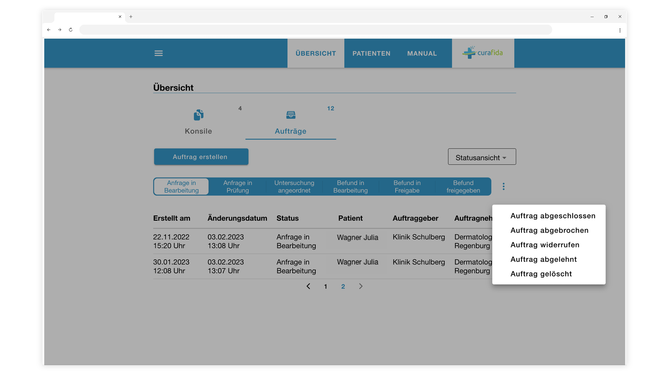The height and width of the screenshot is (376, 669).
Task: Click the browser address bar
Action: (x=316, y=30)
